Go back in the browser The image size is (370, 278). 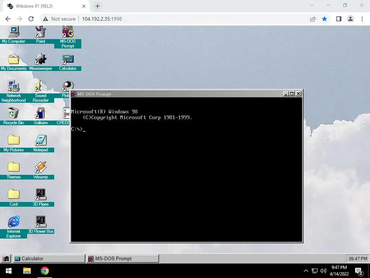[x=8, y=19]
